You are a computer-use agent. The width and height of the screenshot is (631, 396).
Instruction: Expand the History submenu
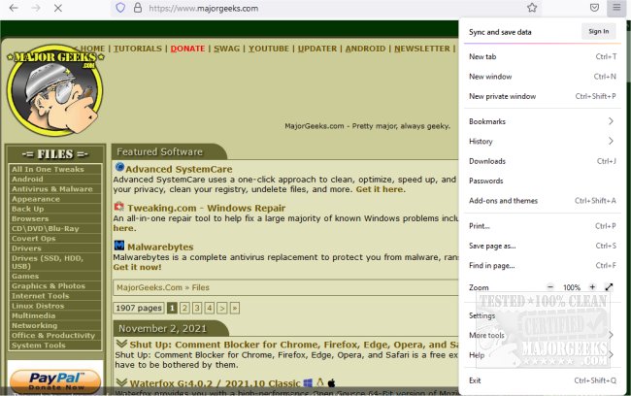[x=541, y=142]
